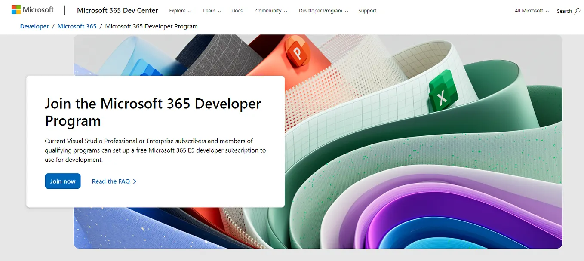Navigate to the Developer breadcrumb link
Viewport: 584px width, 261px height.
(34, 26)
